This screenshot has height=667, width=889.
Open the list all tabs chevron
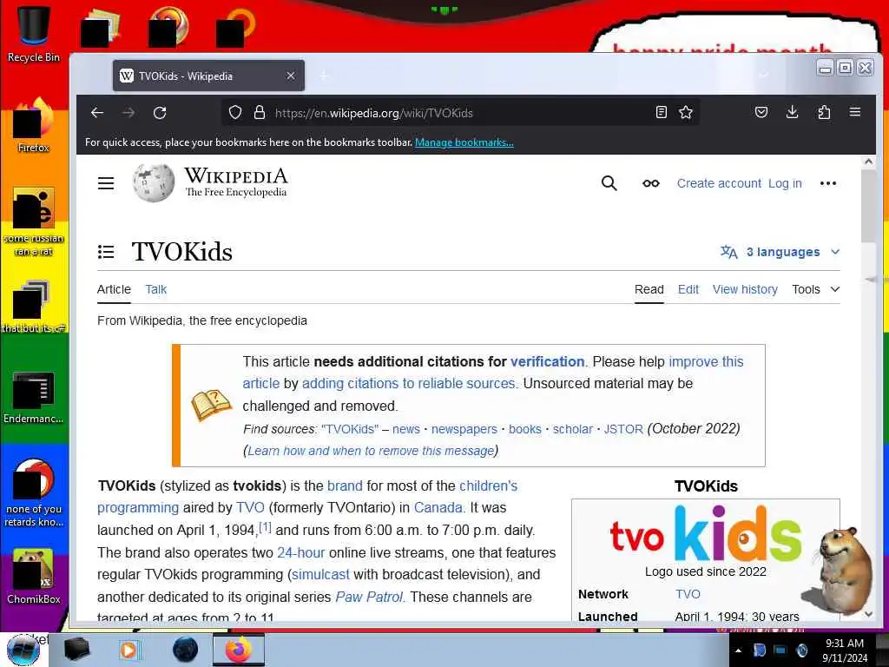(x=764, y=75)
